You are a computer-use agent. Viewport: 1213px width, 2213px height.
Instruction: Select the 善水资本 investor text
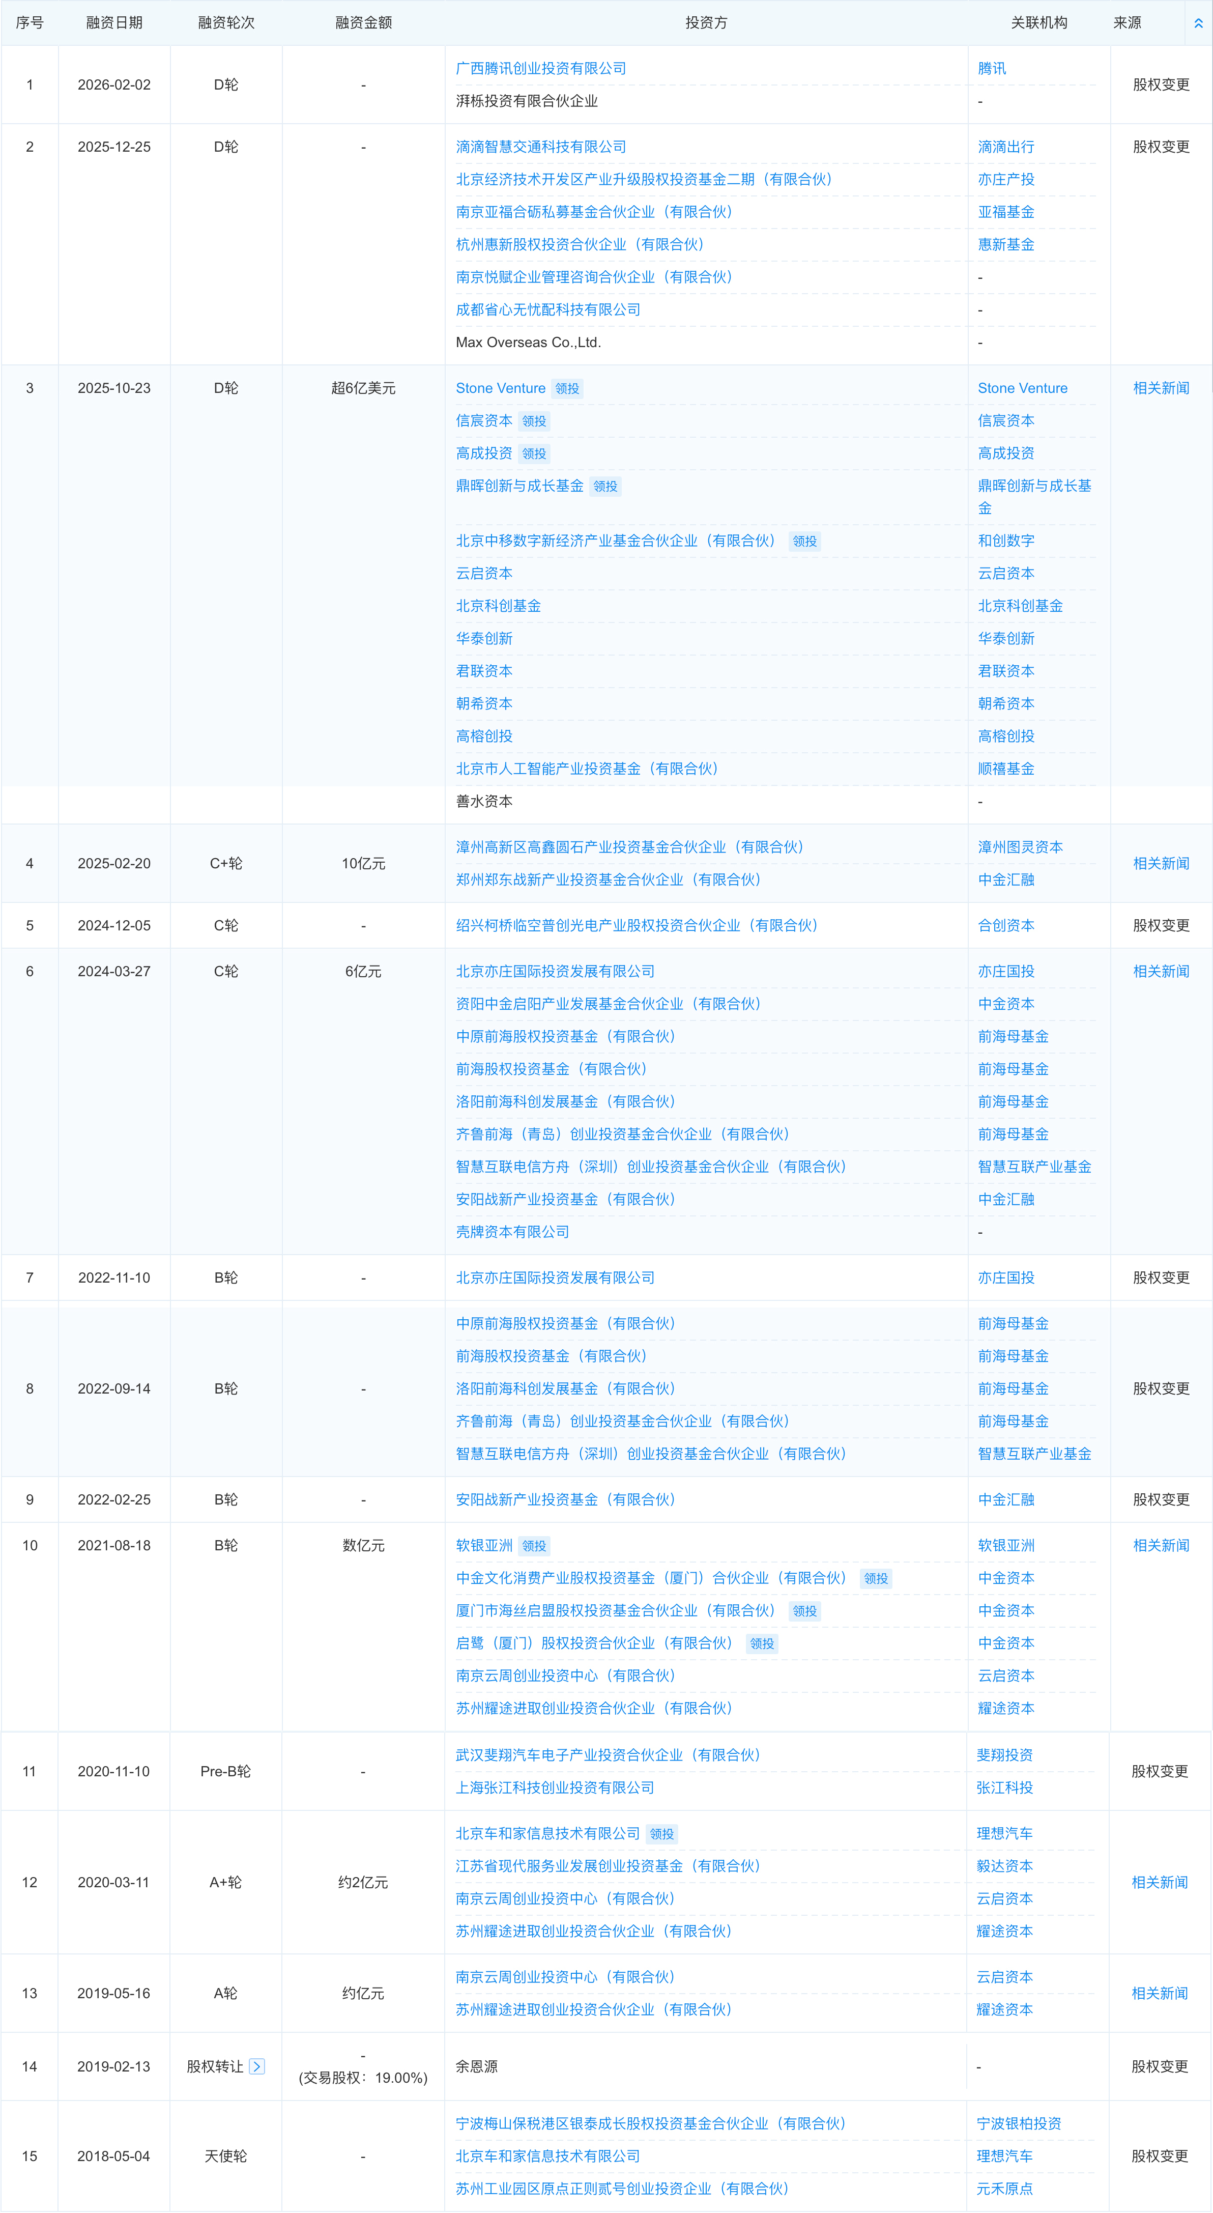(x=484, y=802)
